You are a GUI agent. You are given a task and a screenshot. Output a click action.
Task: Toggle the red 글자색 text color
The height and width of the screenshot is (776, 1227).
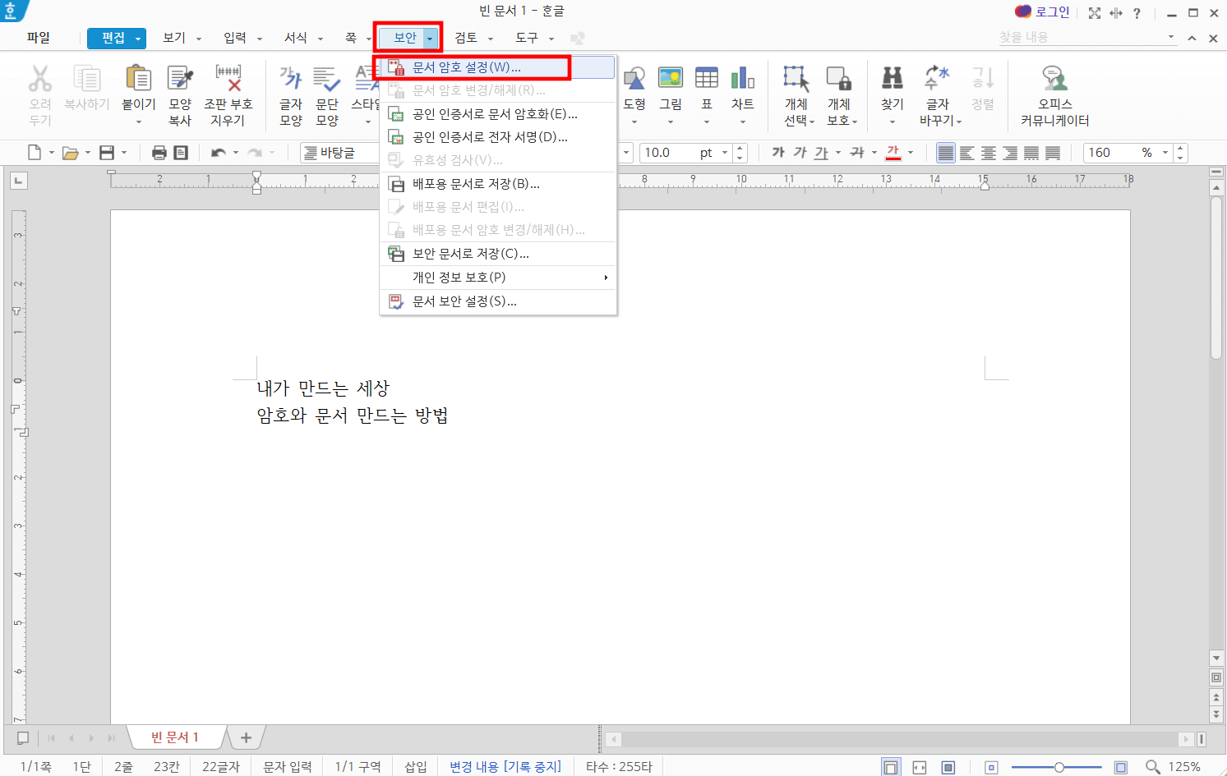[x=893, y=152]
